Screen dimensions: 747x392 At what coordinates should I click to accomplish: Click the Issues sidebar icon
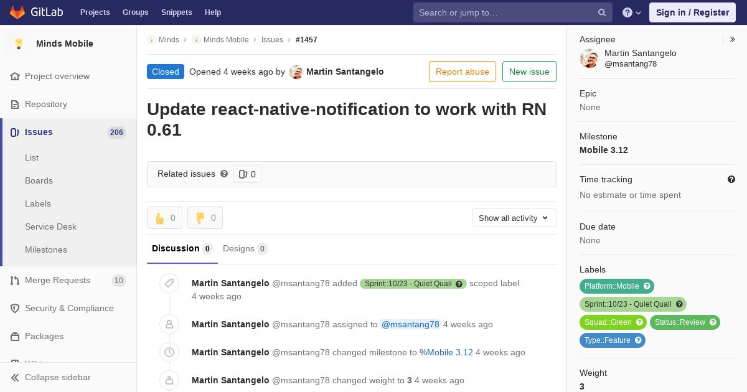click(15, 132)
